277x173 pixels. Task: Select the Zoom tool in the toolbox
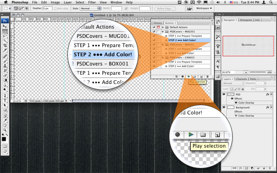[5, 130]
